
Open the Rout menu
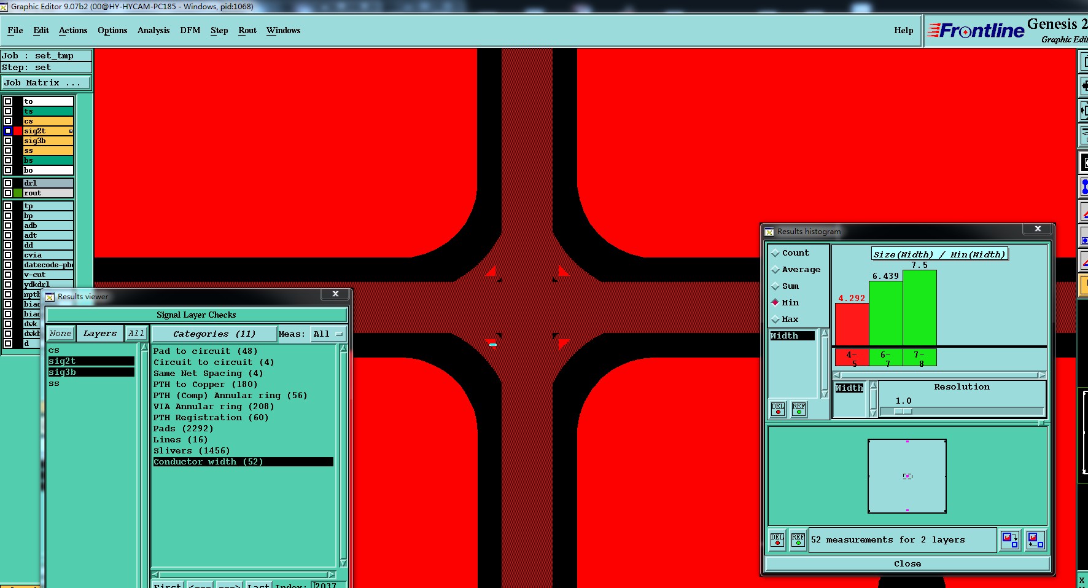click(247, 30)
